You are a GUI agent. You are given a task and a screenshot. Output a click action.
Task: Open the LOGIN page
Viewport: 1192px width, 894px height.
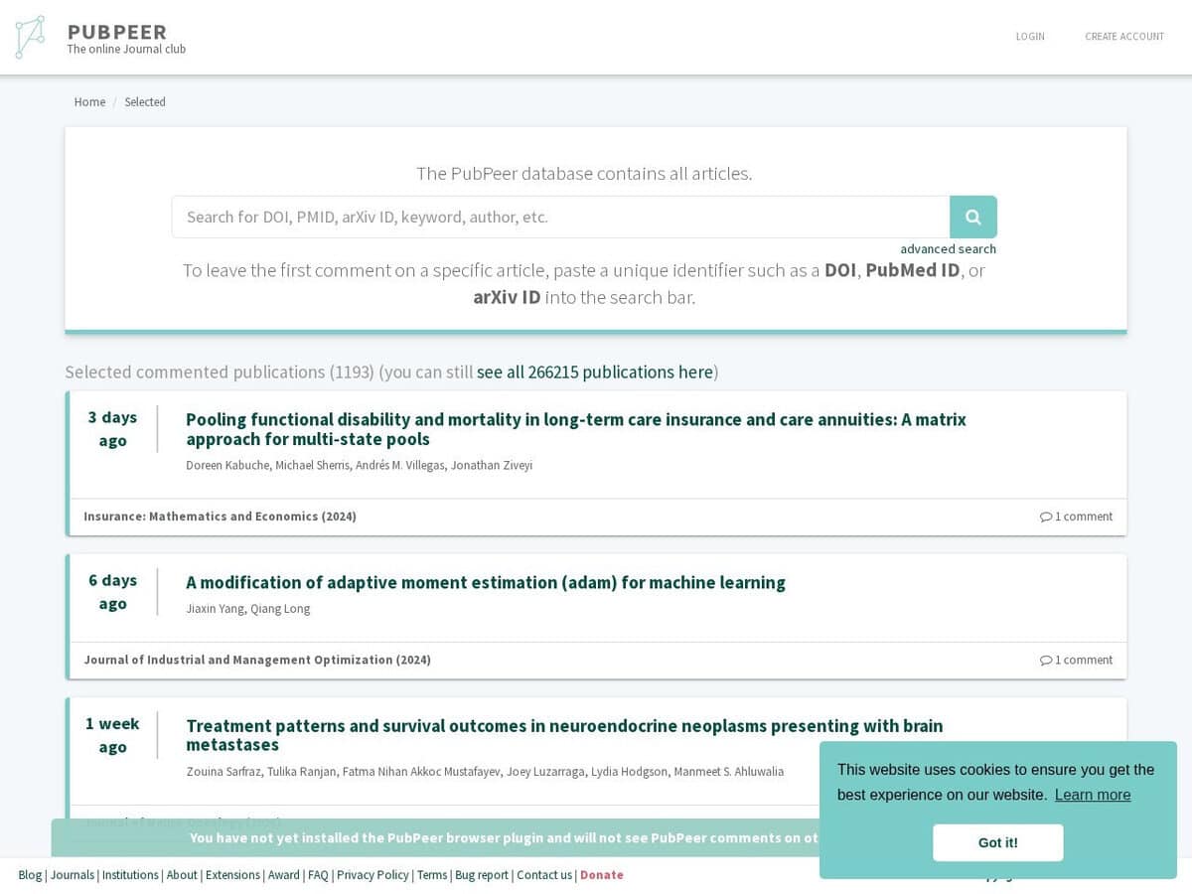(1030, 37)
